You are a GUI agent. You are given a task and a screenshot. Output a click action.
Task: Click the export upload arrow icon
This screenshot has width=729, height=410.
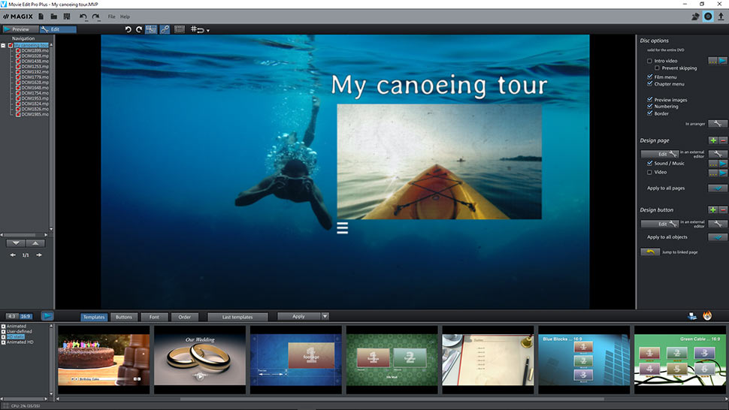(x=721, y=17)
